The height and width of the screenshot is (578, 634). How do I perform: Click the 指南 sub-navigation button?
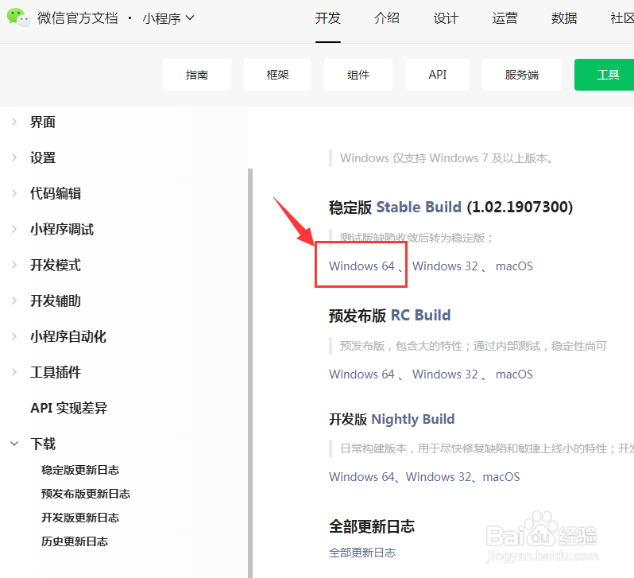(197, 75)
